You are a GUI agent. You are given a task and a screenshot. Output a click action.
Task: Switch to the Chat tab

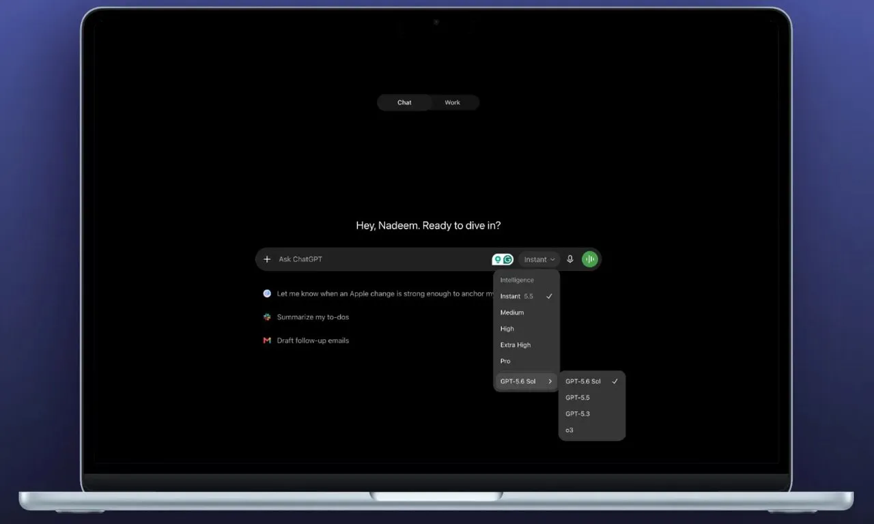(404, 102)
